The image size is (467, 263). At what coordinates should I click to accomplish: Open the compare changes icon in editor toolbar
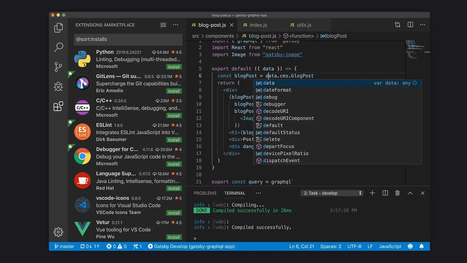click(x=398, y=25)
